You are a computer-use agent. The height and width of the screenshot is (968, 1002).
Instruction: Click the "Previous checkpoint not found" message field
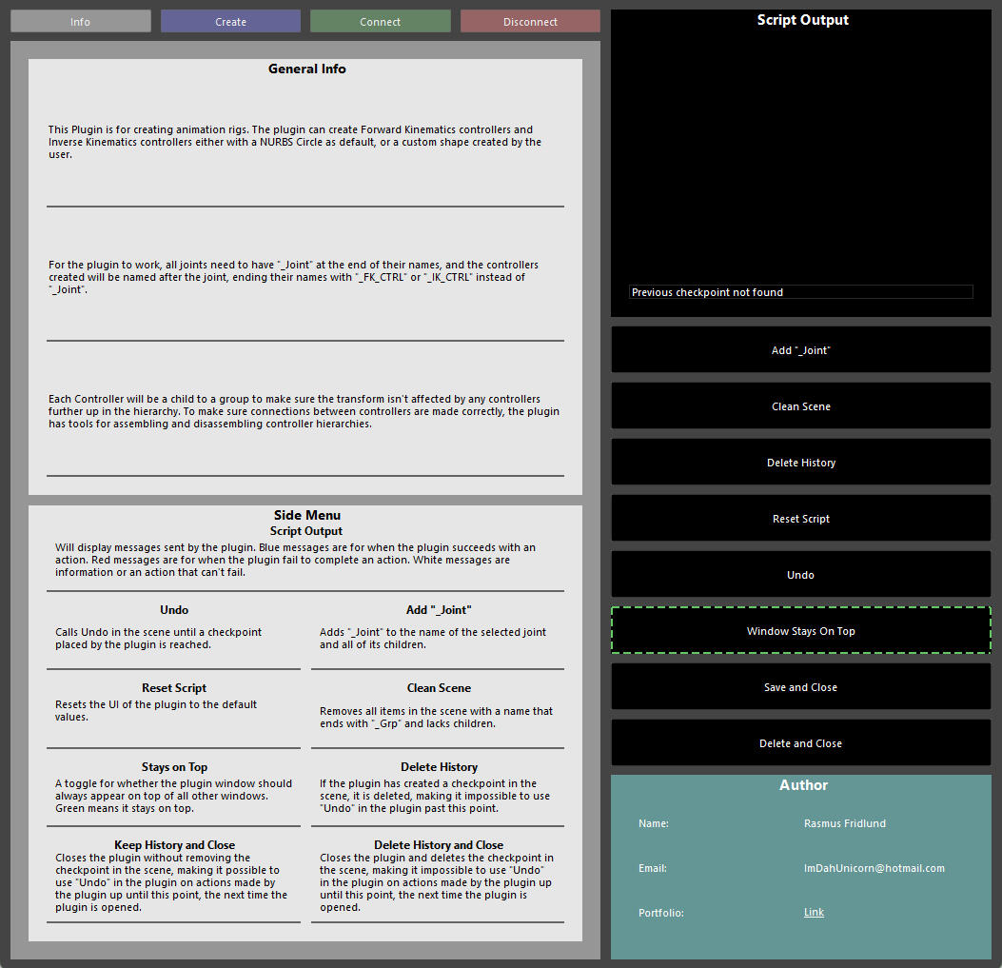800,292
